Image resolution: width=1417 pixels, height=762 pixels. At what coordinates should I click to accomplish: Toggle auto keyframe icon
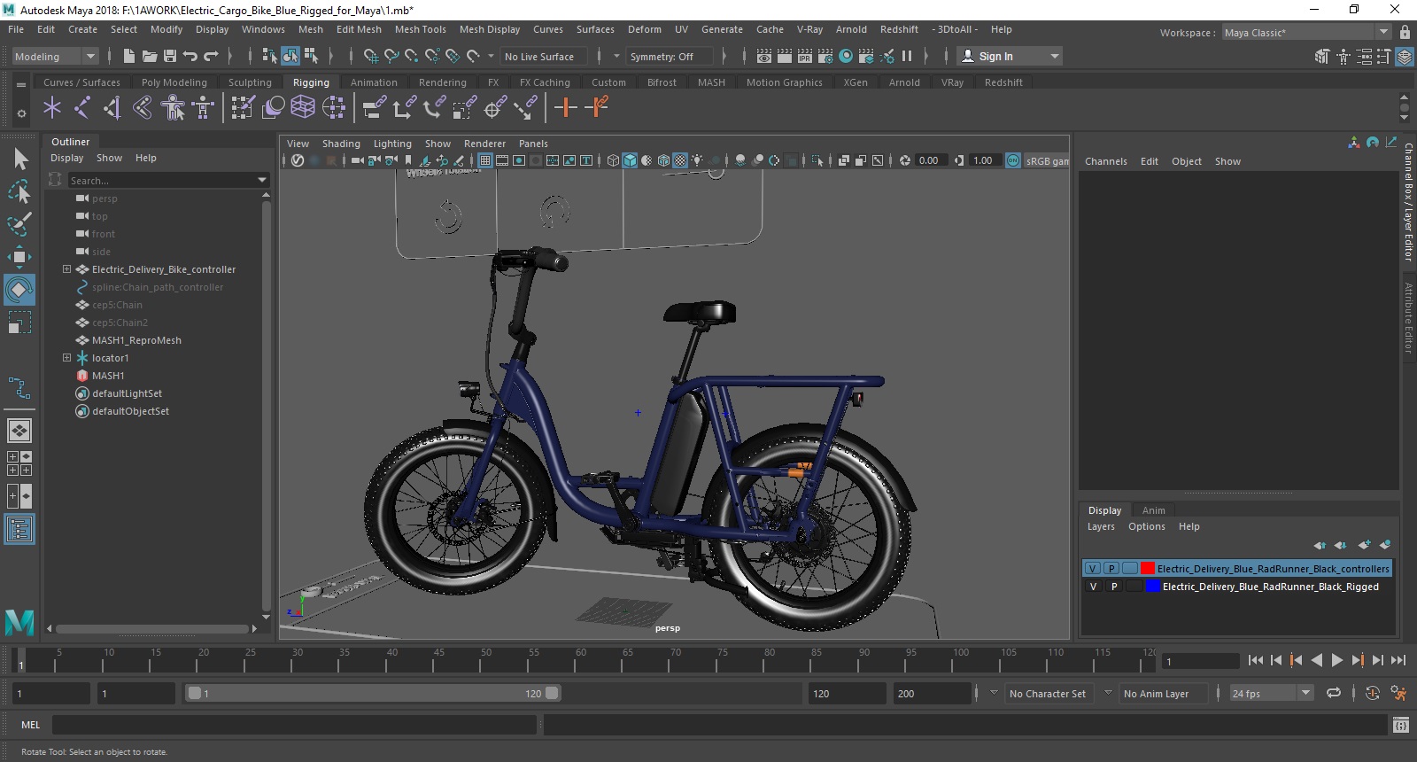click(x=1373, y=694)
